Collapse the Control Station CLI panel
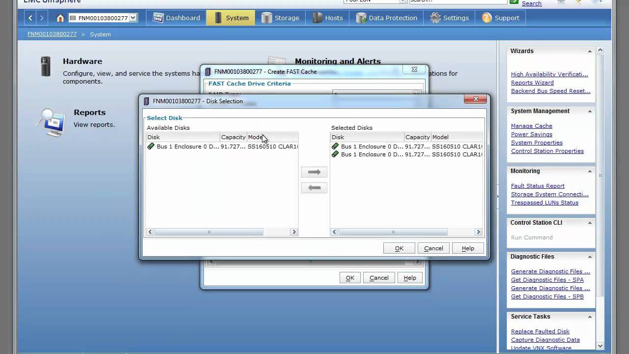This screenshot has height=354, width=629. pos(590,223)
